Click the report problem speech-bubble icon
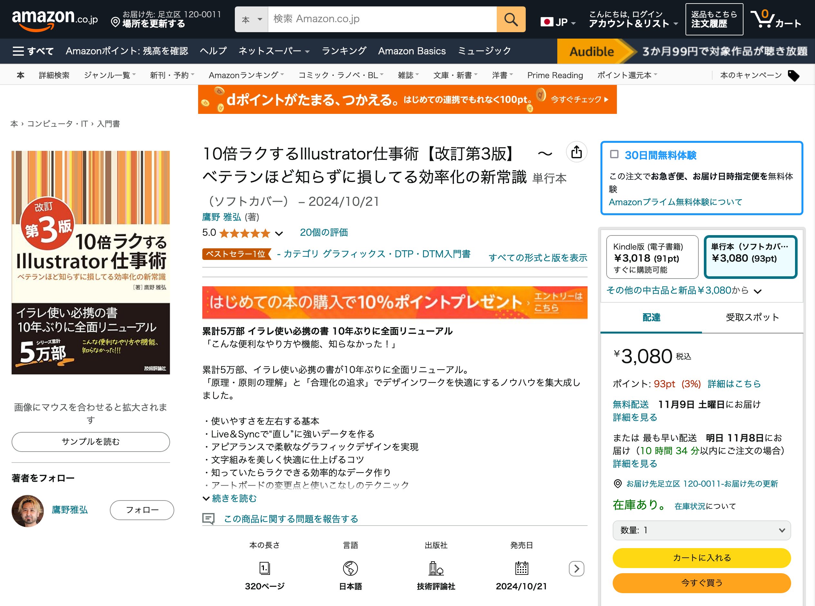This screenshot has height=606, width=815. 208,519
